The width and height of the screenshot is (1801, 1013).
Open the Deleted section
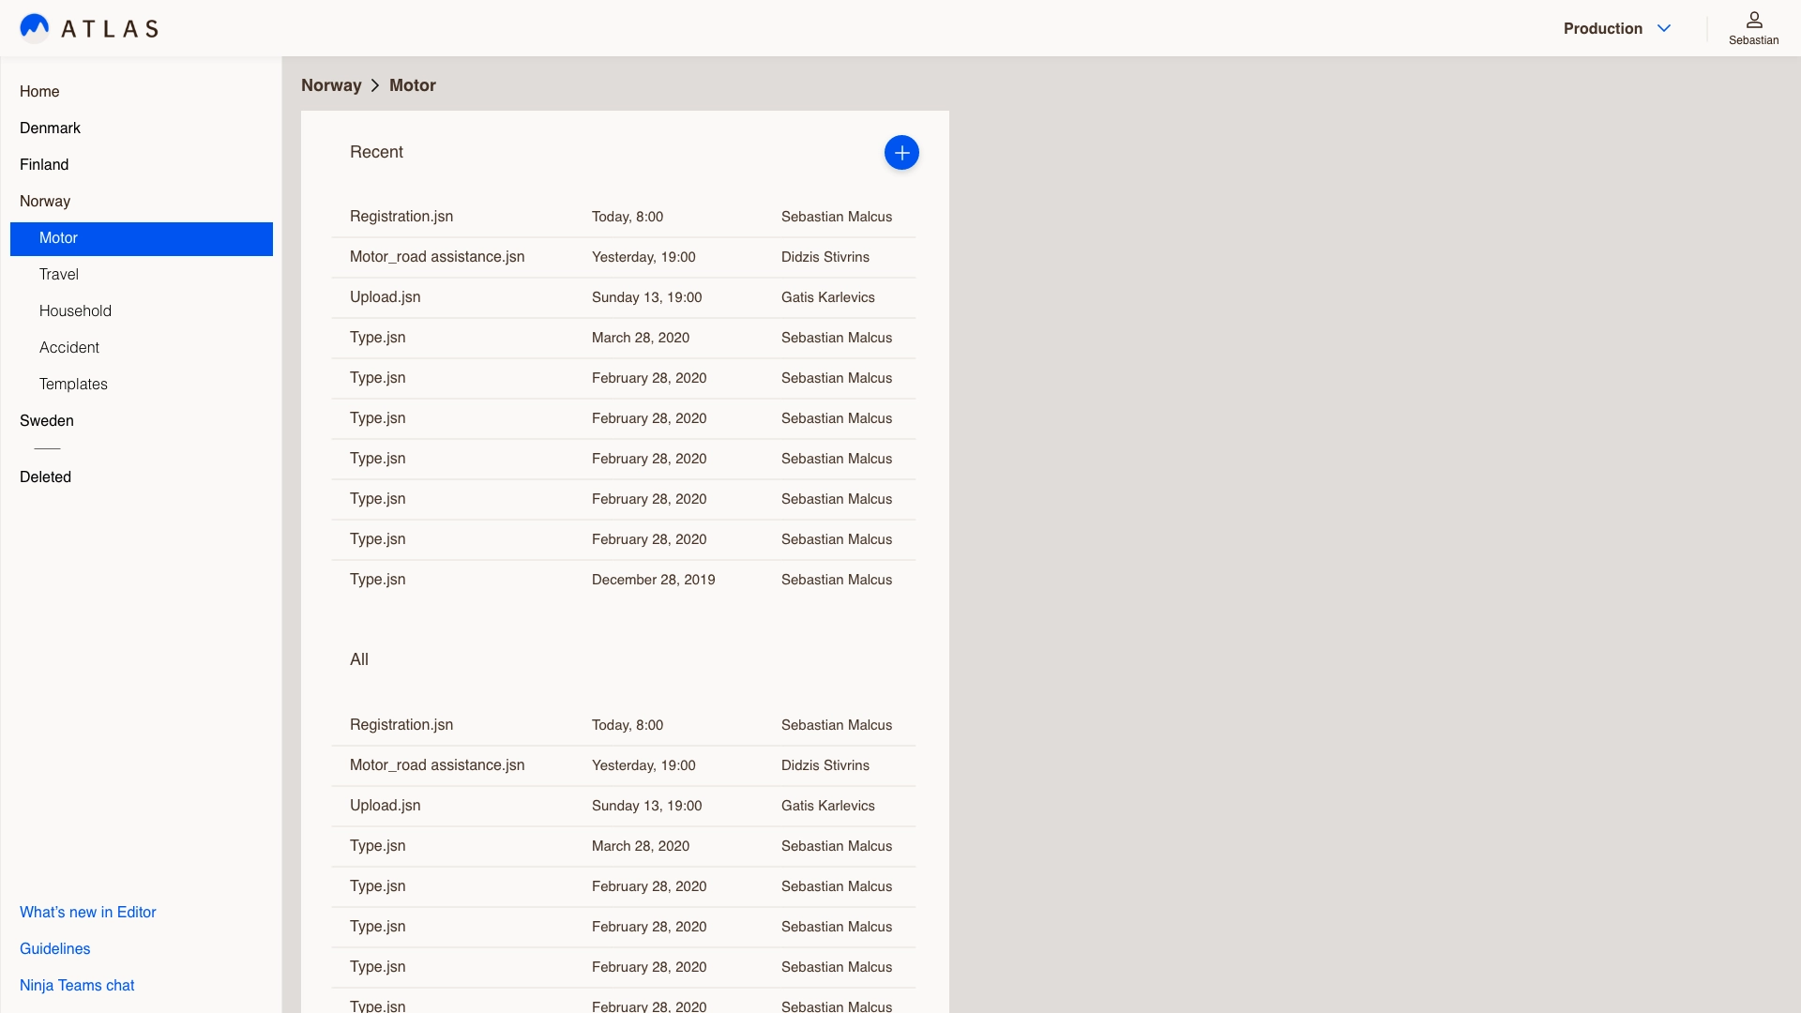click(x=45, y=476)
